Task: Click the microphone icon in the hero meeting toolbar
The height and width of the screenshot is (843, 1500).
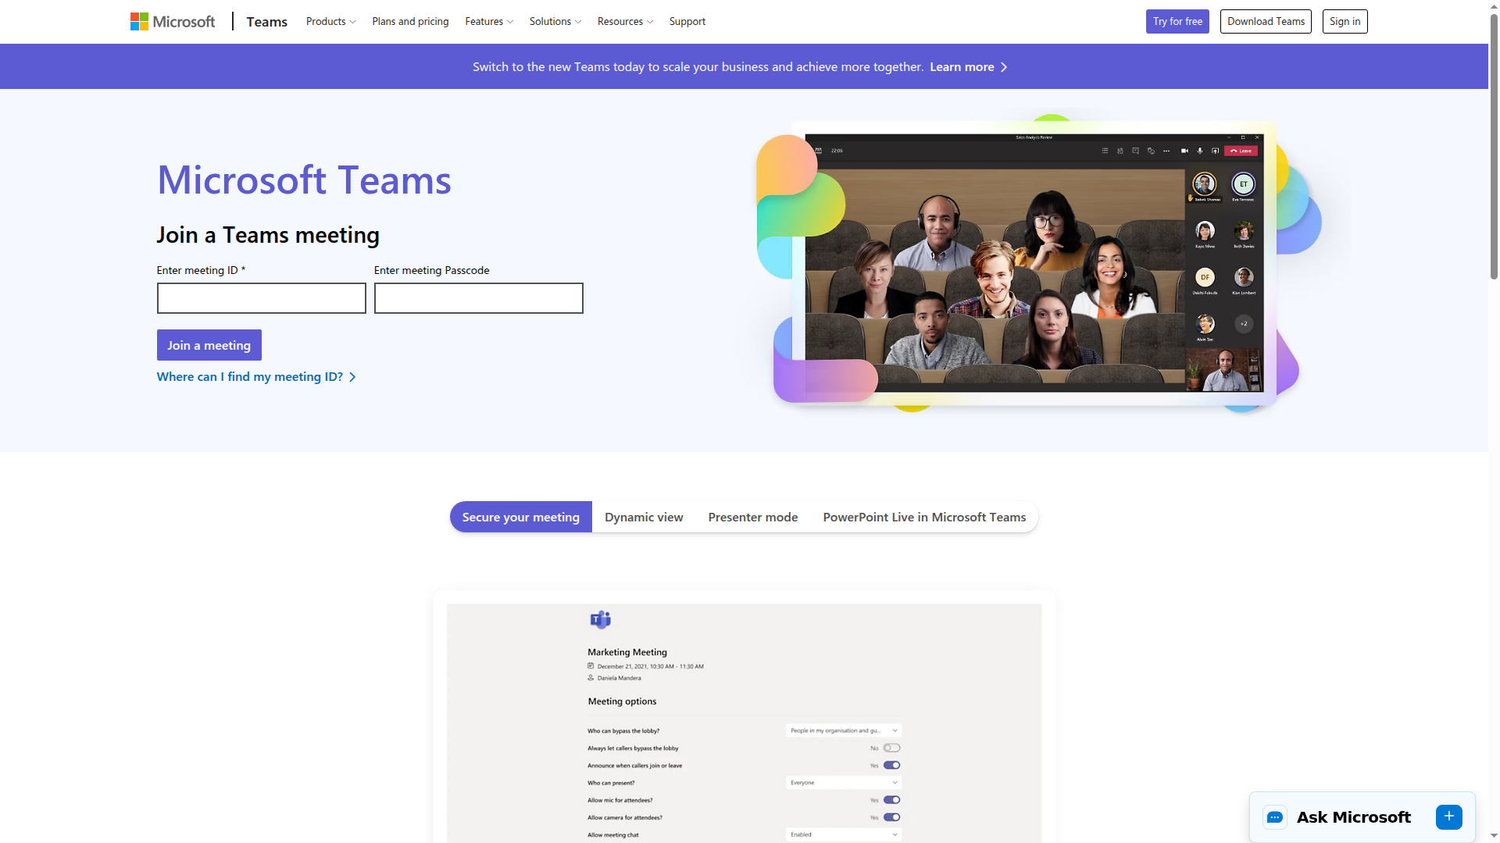Action: click(1200, 151)
